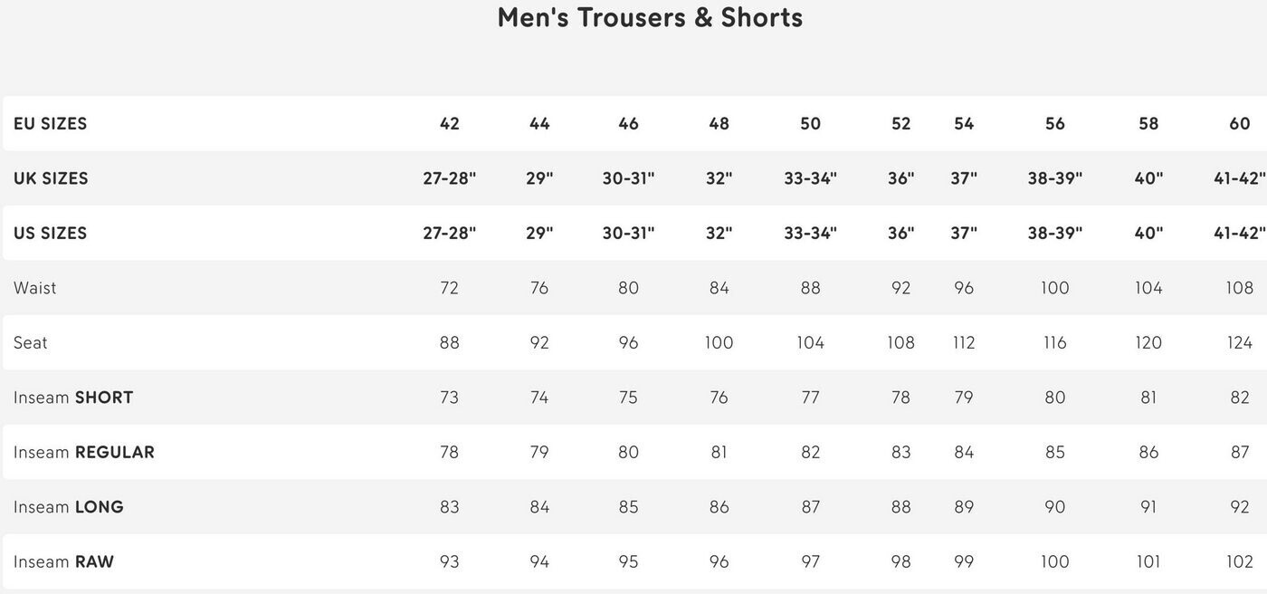Image resolution: width=1267 pixels, height=594 pixels.
Task: Select the Seat row label
Action: [31, 343]
